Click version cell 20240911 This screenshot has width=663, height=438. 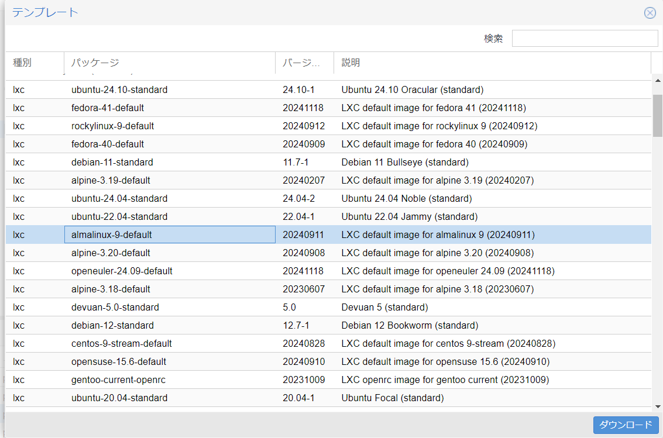pos(303,235)
